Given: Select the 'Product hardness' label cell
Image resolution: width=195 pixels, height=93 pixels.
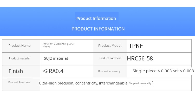Looking at the screenshot, I should tap(110, 59).
